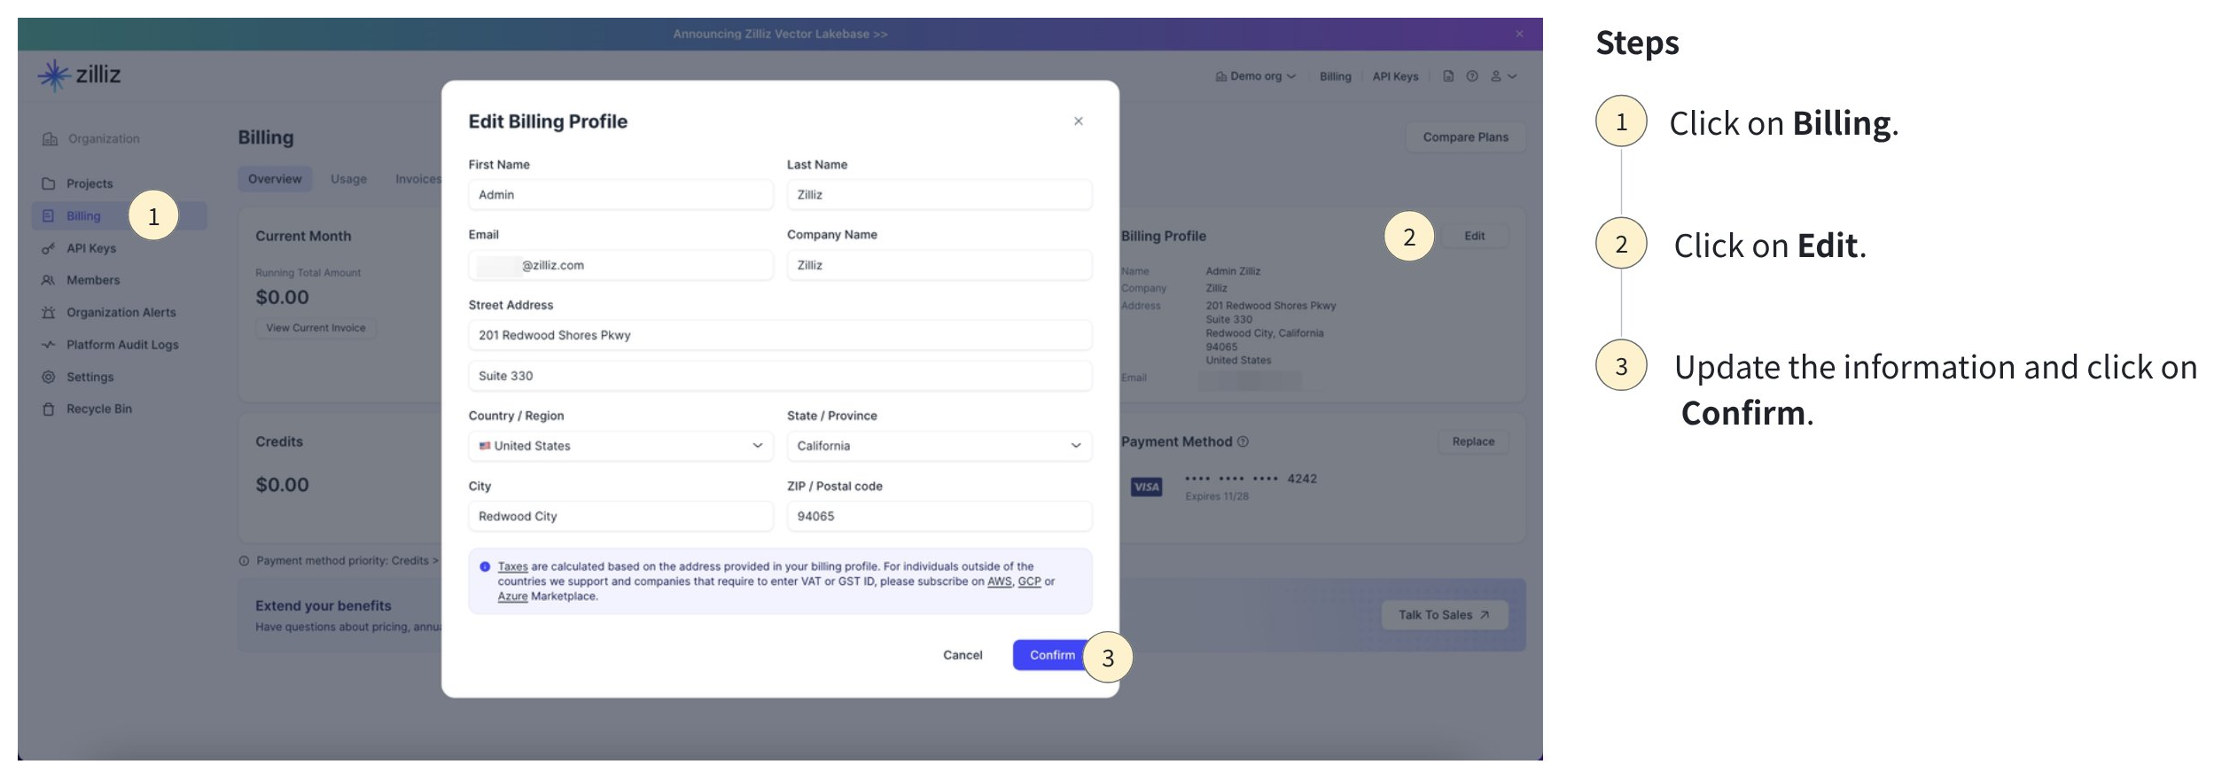Click the Compare Plans button

tap(1465, 137)
